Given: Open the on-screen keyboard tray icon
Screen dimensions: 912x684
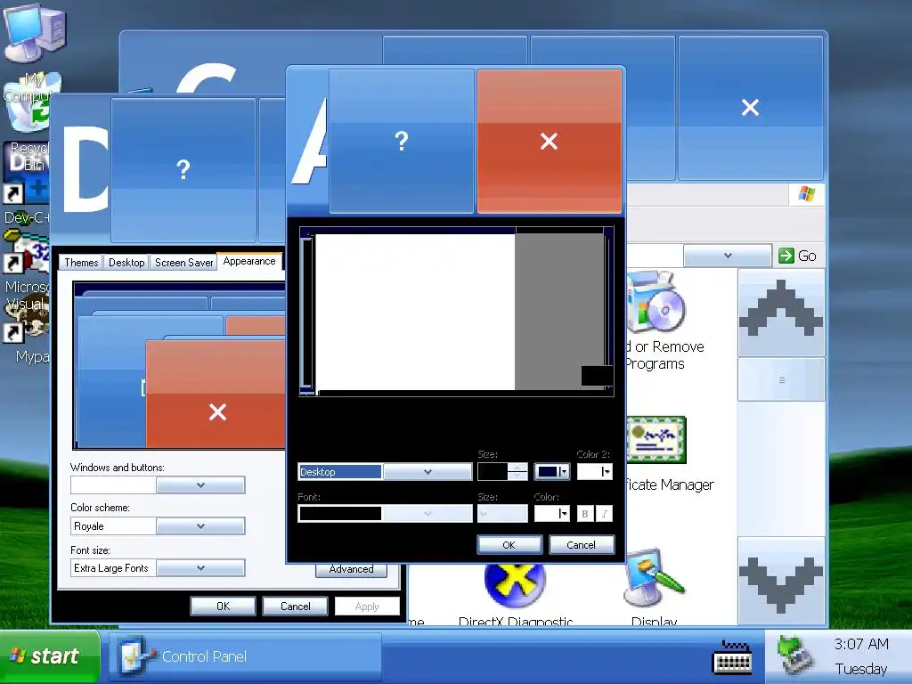Looking at the screenshot, I should point(732,657).
